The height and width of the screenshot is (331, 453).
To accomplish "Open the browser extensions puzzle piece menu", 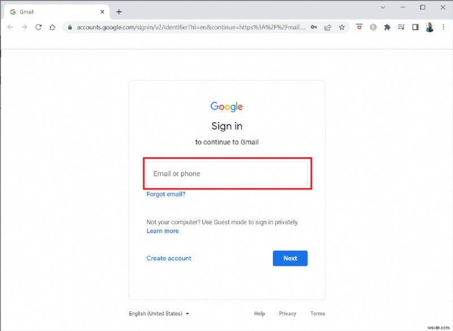I will pos(386,27).
